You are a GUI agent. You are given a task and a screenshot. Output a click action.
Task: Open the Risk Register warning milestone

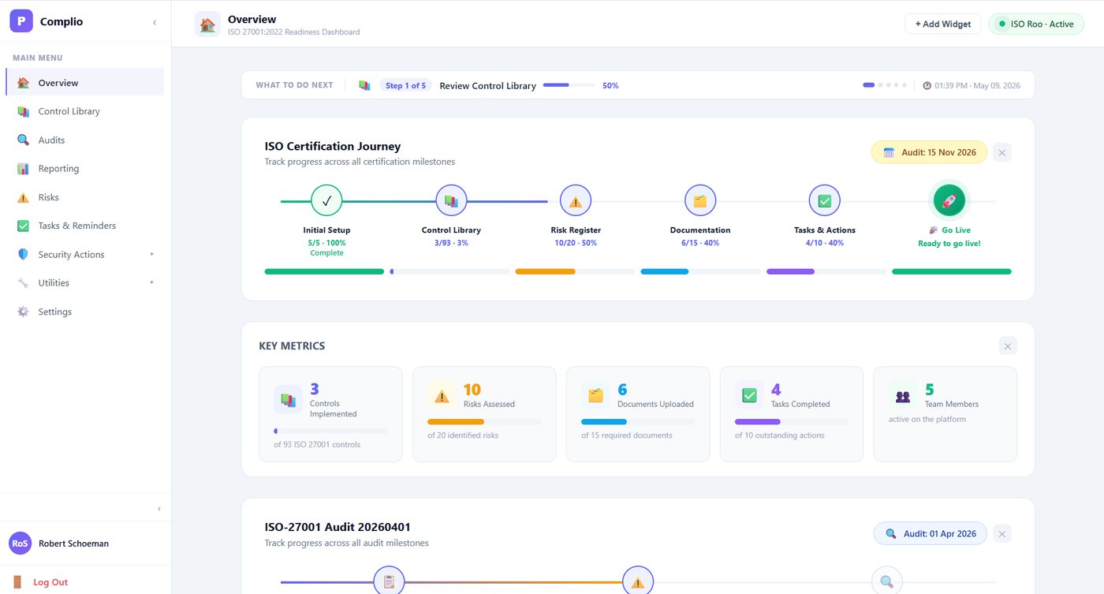pyautogui.click(x=576, y=200)
